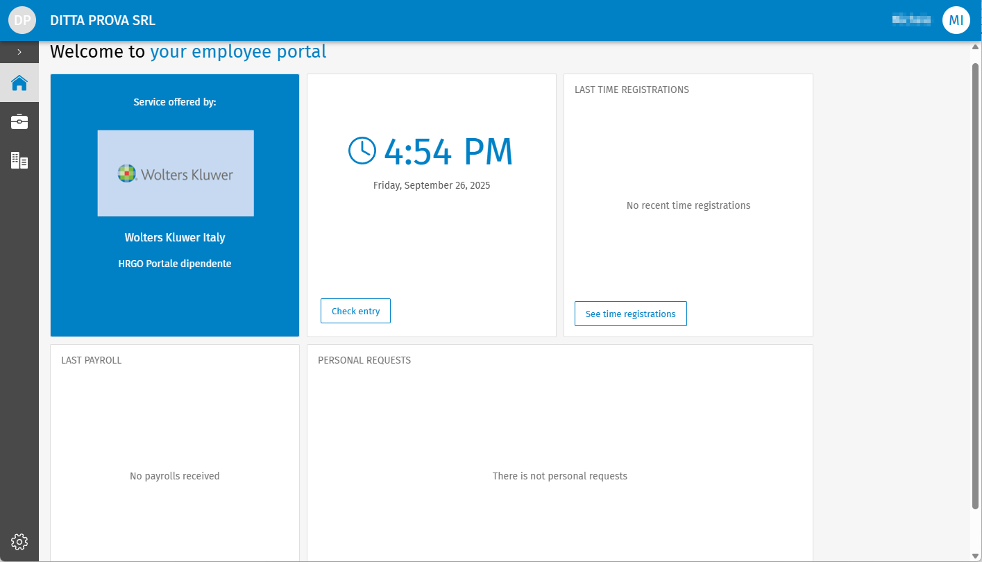Click 'There is not personal requests' text
982x562 pixels.
tap(560, 476)
